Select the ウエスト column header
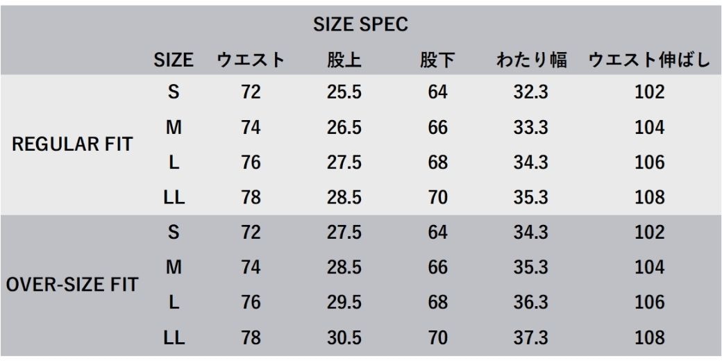Image resolution: width=722 pixels, height=361 pixels. click(251, 60)
